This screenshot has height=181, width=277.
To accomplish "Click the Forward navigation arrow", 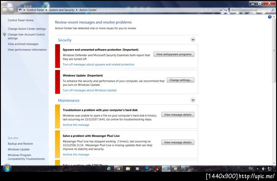I will (x=12, y=10).
